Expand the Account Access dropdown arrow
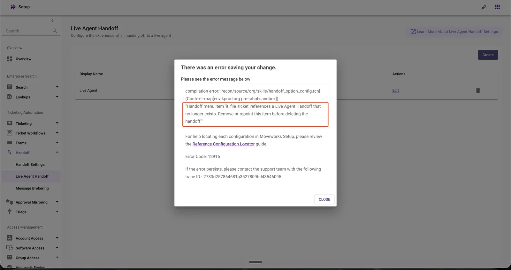Viewport: 511px width, 270px height. point(57,238)
